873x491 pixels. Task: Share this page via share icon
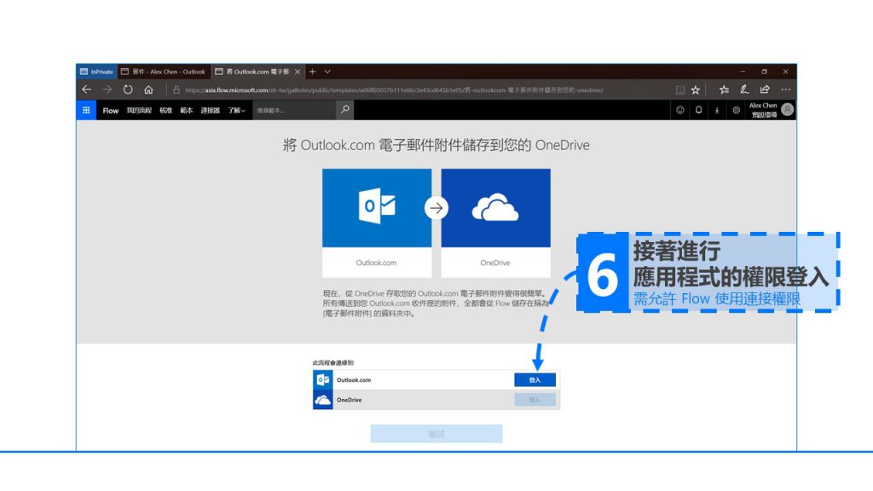765,89
